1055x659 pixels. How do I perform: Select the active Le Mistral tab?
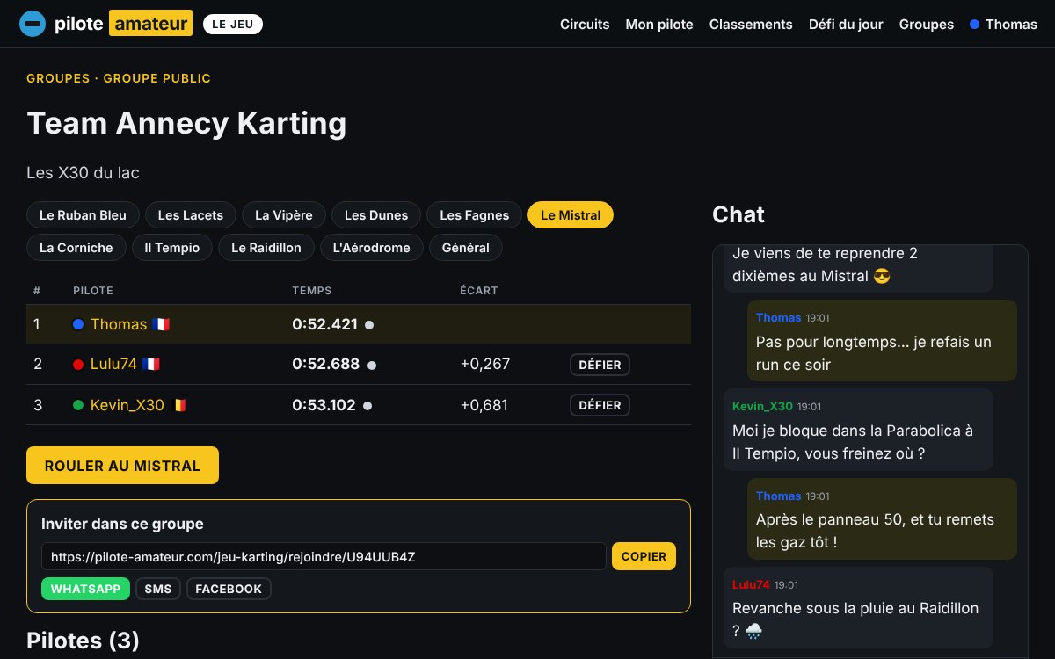[x=571, y=215]
